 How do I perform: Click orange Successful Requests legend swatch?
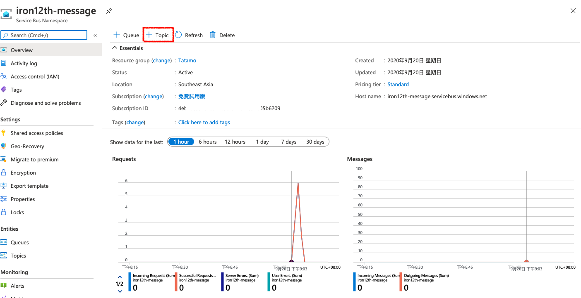click(176, 282)
